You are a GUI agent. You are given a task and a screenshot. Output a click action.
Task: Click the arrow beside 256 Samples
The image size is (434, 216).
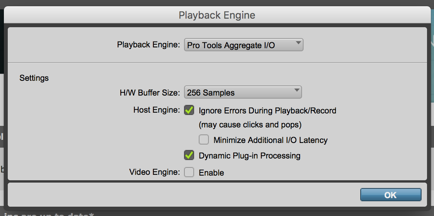click(297, 91)
